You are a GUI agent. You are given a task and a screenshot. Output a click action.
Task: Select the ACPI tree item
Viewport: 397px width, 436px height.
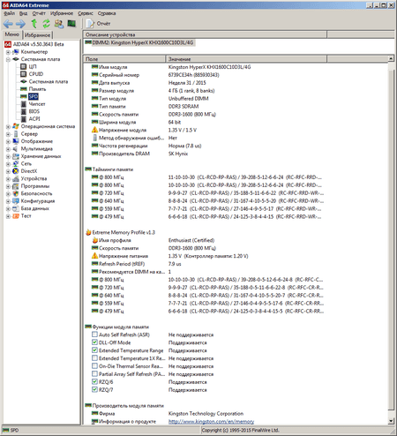[x=34, y=119]
